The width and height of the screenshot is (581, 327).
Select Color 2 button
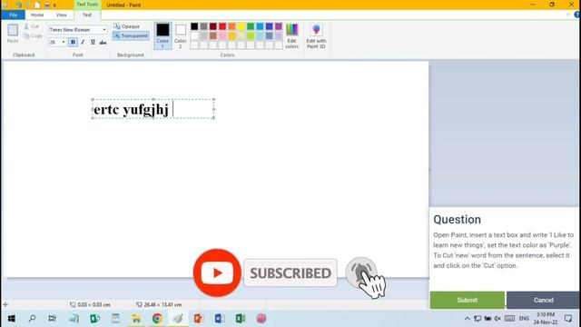click(x=181, y=35)
